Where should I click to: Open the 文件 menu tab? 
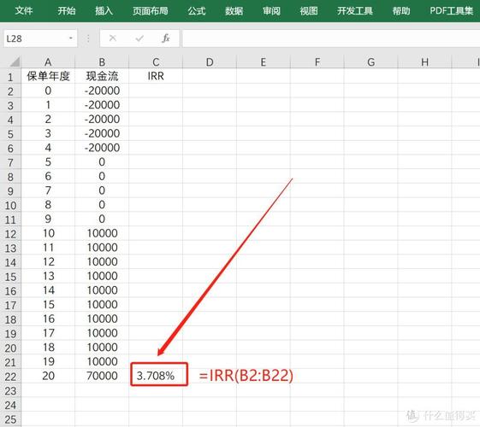point(24,11)
